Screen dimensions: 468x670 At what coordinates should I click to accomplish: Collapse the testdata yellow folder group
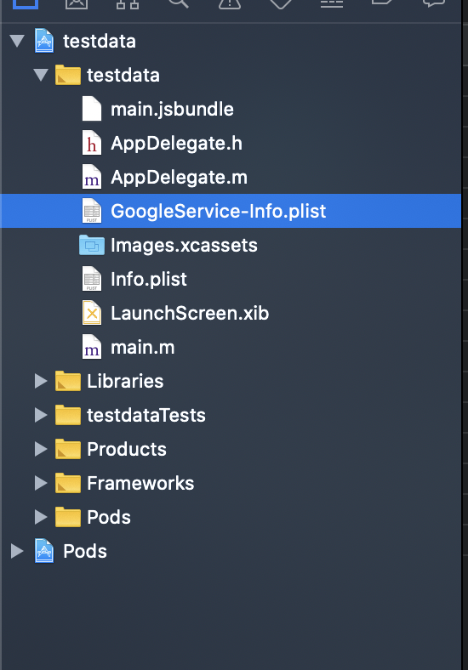(x=41, y=75)
